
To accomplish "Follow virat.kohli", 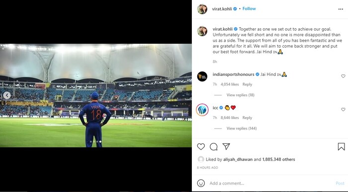I will 249,8.
